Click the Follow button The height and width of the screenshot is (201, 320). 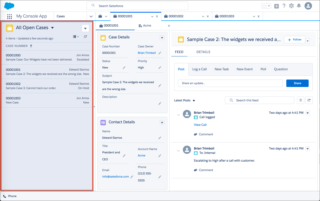[x=294, y=39]
